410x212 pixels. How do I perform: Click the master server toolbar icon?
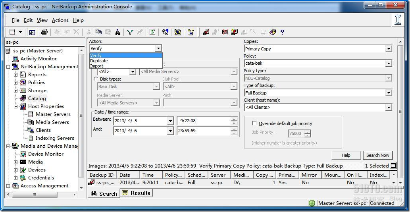(x=12, y=32)
